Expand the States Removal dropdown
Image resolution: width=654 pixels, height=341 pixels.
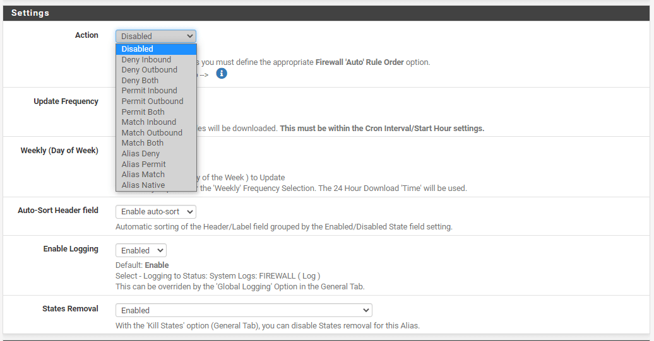243,311
